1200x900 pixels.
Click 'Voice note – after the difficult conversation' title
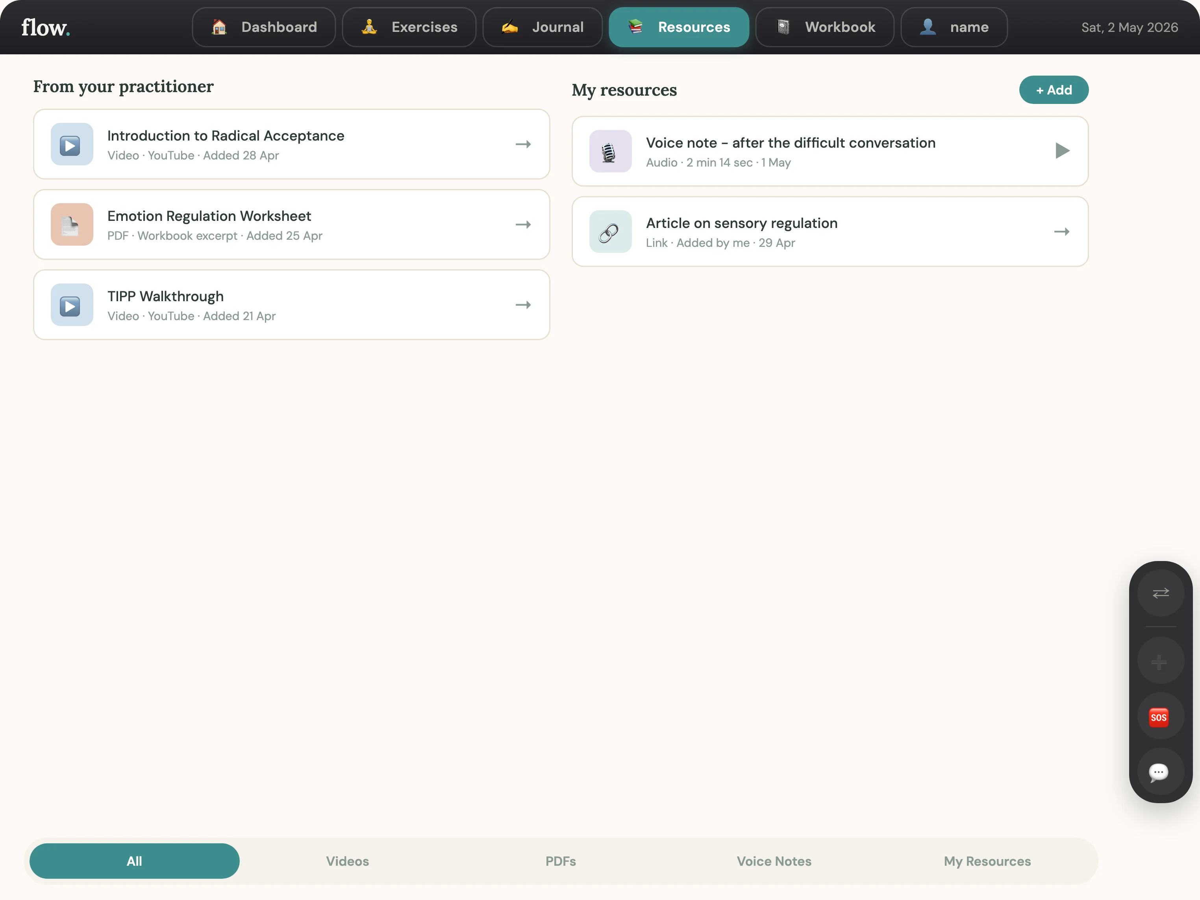791,143
